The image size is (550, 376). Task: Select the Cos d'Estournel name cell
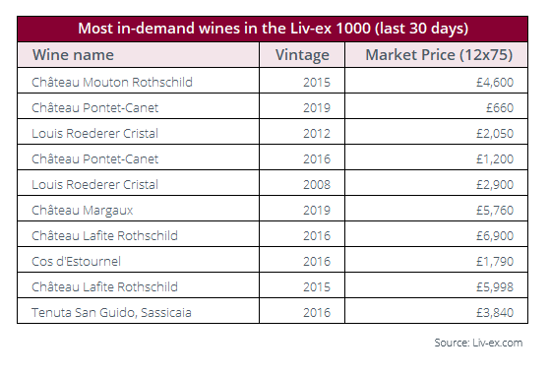[138, 261]
